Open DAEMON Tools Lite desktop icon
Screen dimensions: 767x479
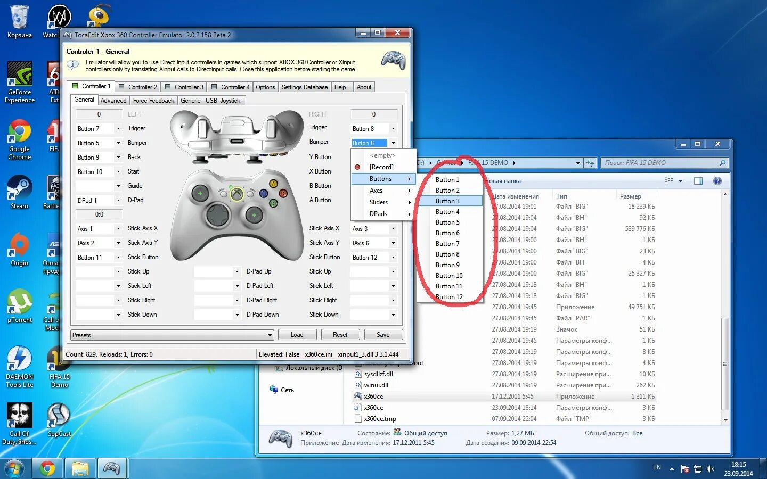pyautogui.click(x=20, y=367)
